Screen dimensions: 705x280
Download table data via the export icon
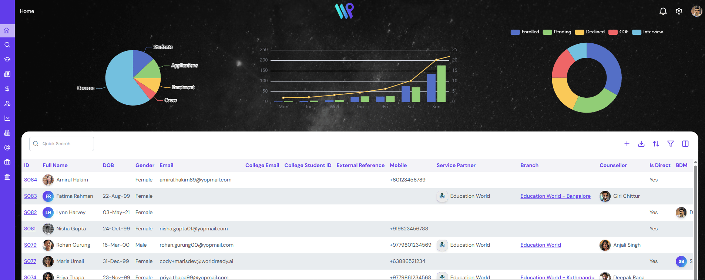(641, 144)
